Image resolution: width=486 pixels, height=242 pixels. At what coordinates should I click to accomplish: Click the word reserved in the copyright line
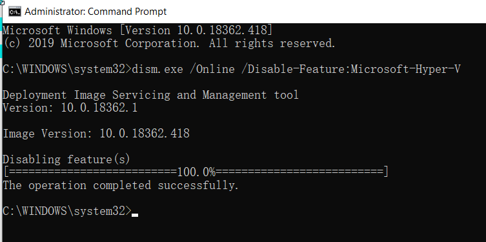point(307,43)
